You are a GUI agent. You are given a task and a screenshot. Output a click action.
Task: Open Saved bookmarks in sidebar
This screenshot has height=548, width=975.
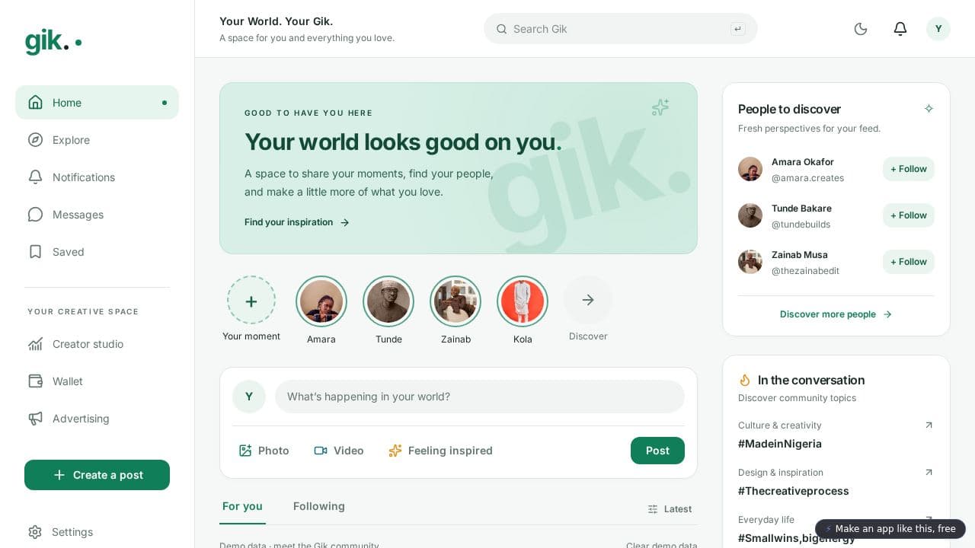(x=97, y=252)
